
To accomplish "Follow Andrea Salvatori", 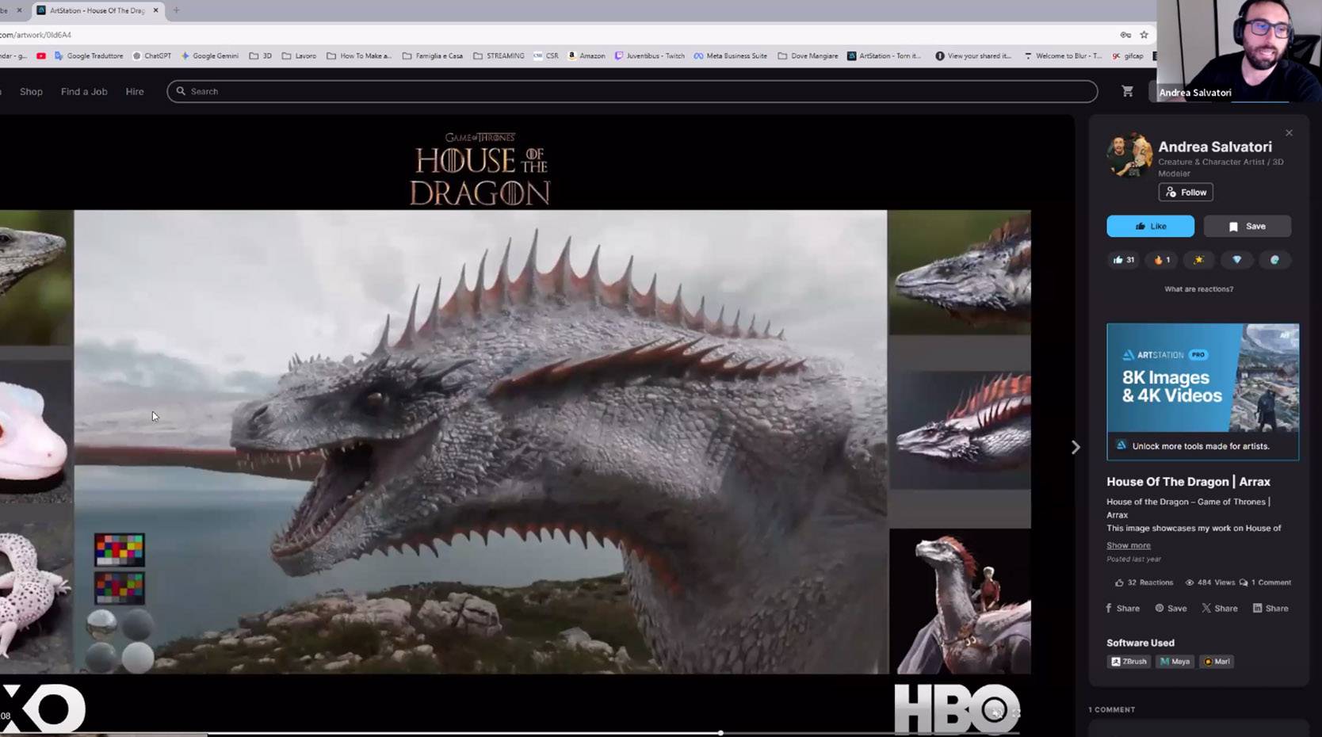I will click(1186, 193).
